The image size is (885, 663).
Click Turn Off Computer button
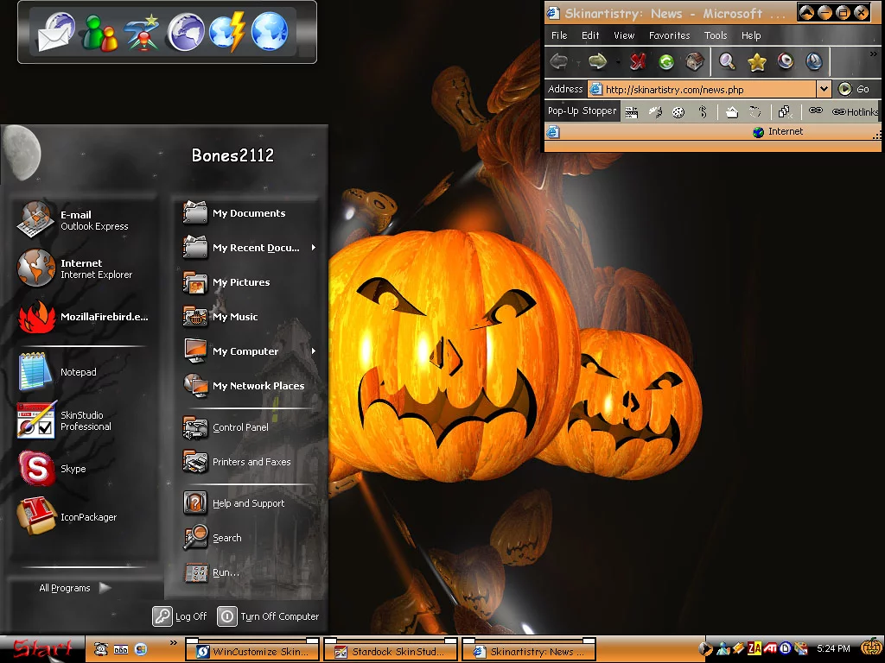coord(269,616)
